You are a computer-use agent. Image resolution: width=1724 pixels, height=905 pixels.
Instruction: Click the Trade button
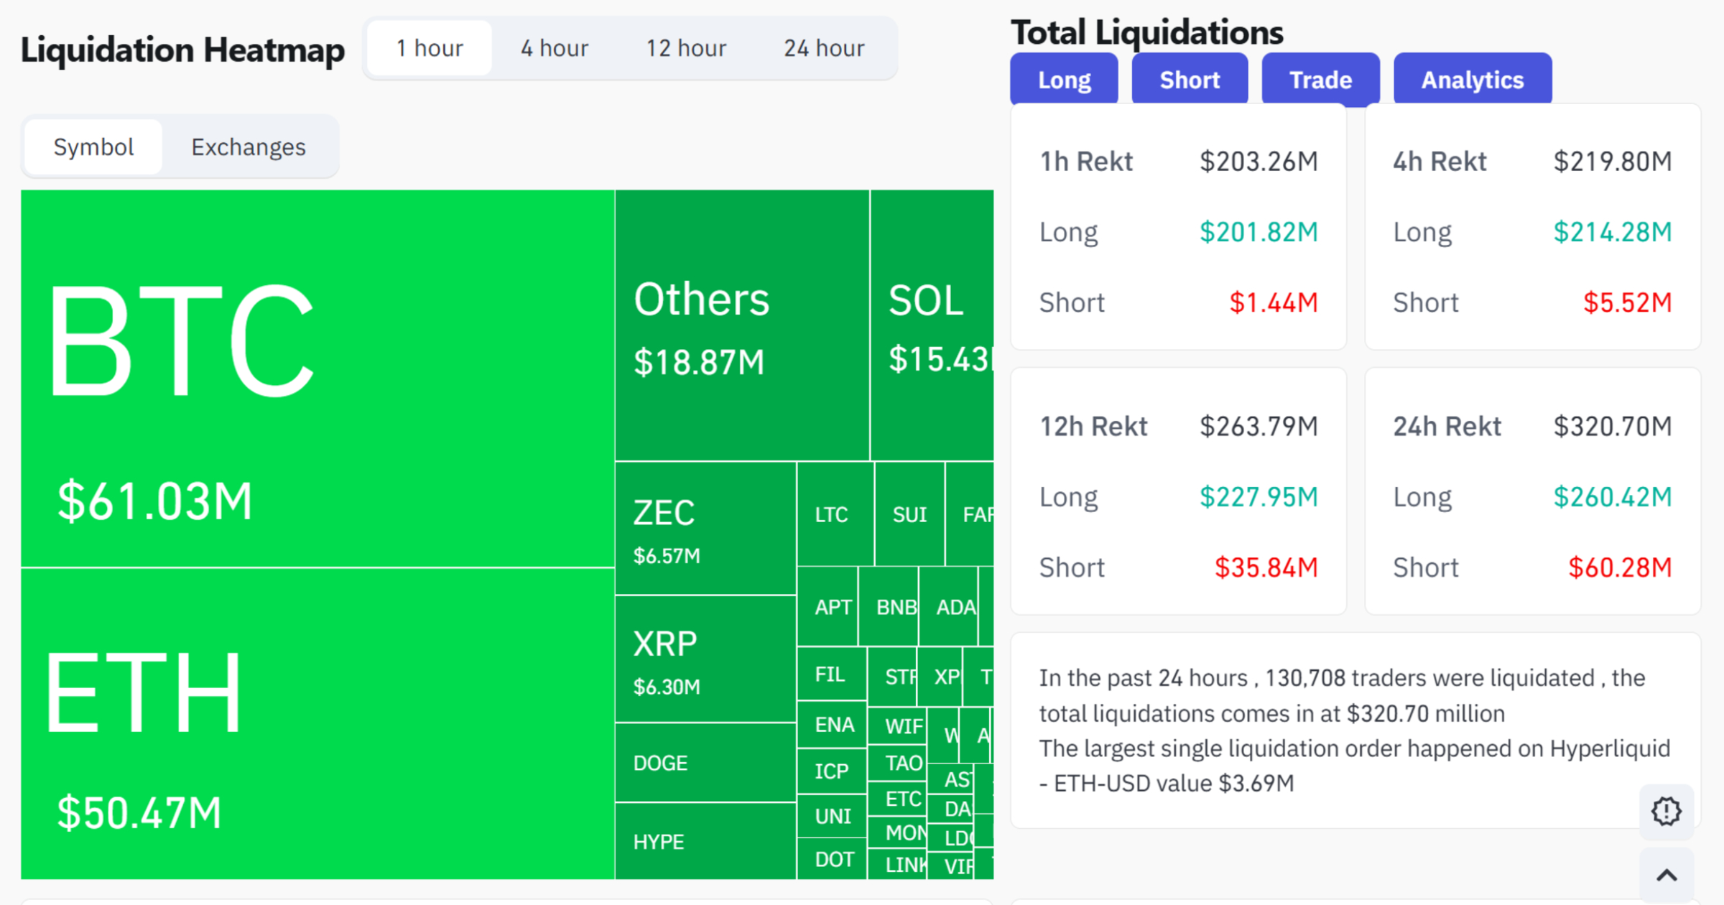click(1320, 79)
